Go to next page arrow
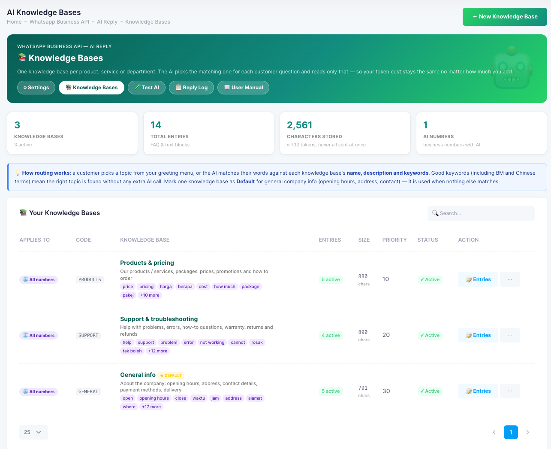Screen dimensions: 551x449 (527, 432)
